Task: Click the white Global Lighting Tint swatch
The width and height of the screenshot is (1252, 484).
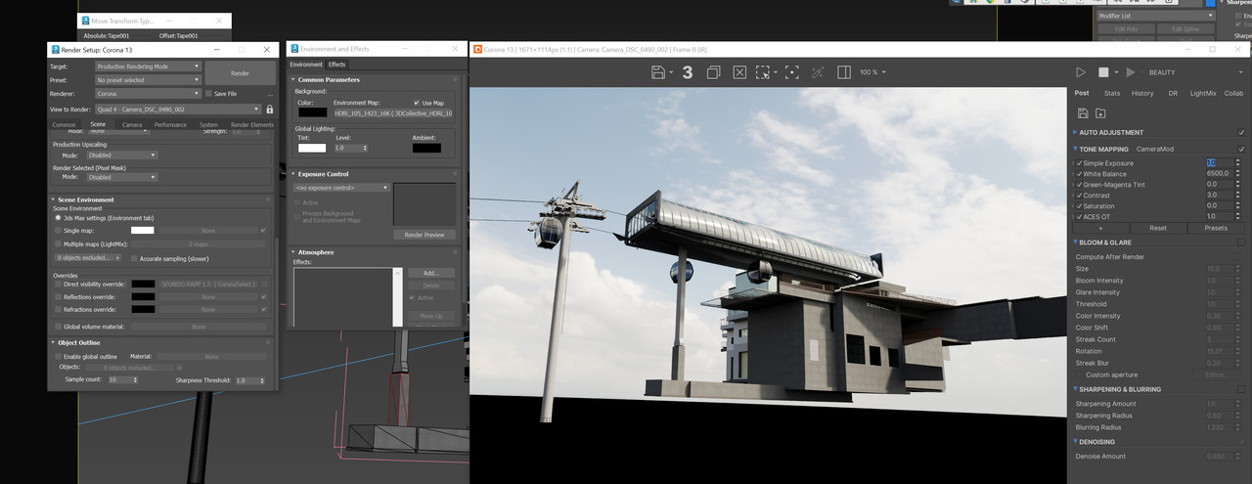Action: [312, 148]
